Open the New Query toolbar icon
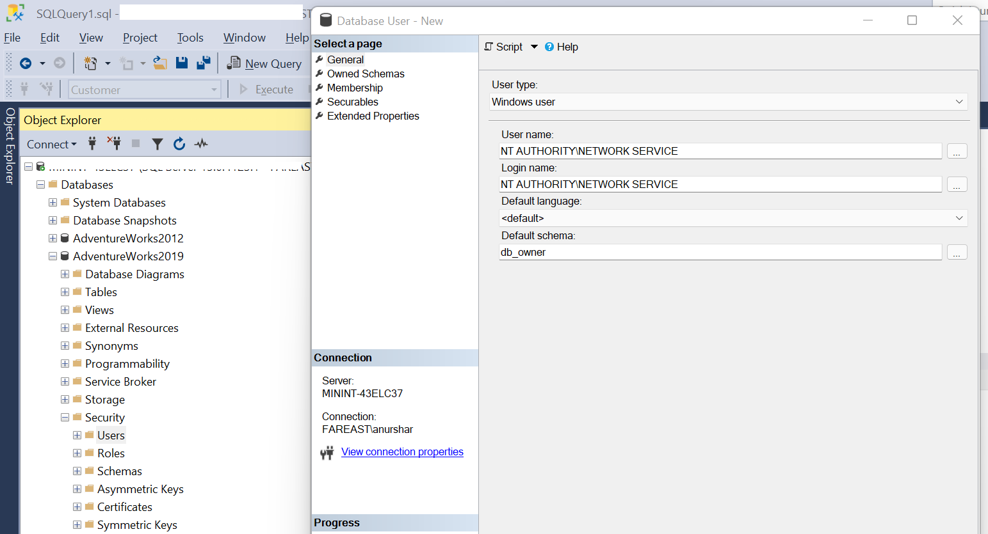Screen dimensions: 988x534 [x=264, y=63]
